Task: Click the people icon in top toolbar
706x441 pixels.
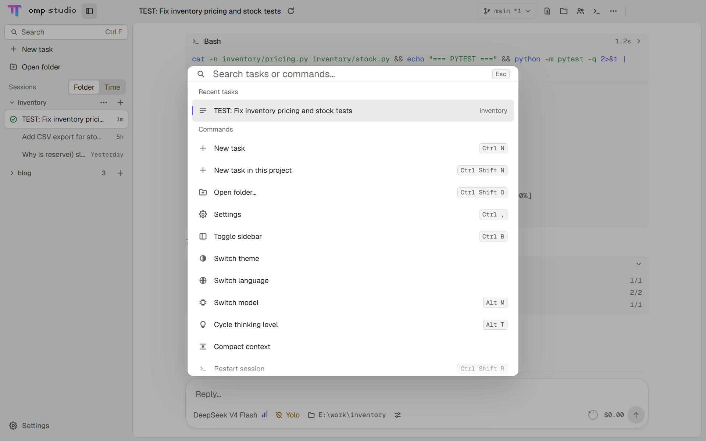Action: (580, 11)
